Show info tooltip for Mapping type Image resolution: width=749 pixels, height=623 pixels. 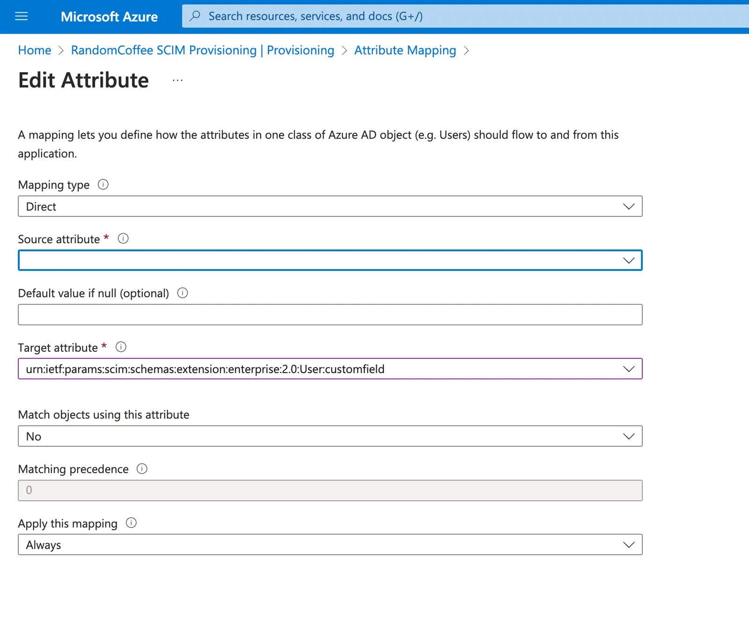[103, 184]
